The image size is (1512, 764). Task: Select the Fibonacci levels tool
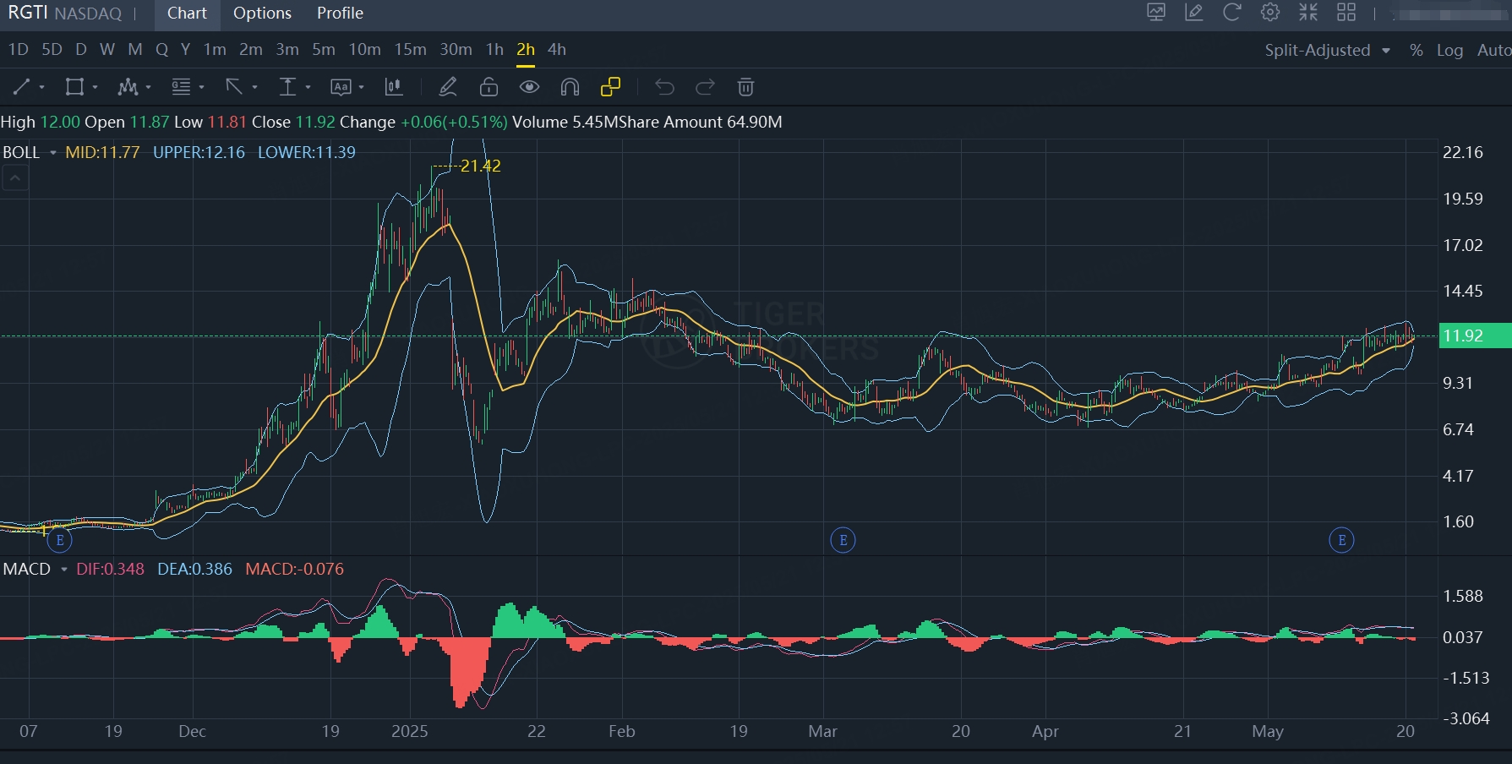pos(181,86)
